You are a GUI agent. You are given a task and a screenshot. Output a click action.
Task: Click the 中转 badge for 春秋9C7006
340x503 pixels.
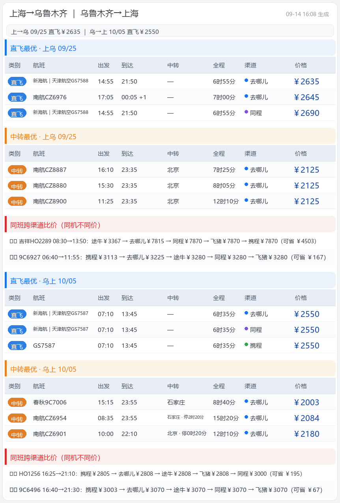coord(17,402)
